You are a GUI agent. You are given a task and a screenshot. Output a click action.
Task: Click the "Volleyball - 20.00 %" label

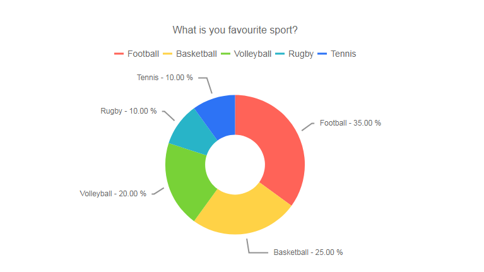coord(113,194)
